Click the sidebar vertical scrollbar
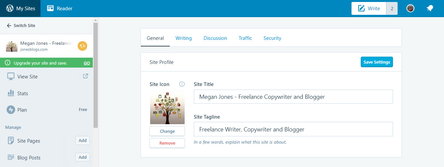 pyautogui.click(x=96, y=75)
